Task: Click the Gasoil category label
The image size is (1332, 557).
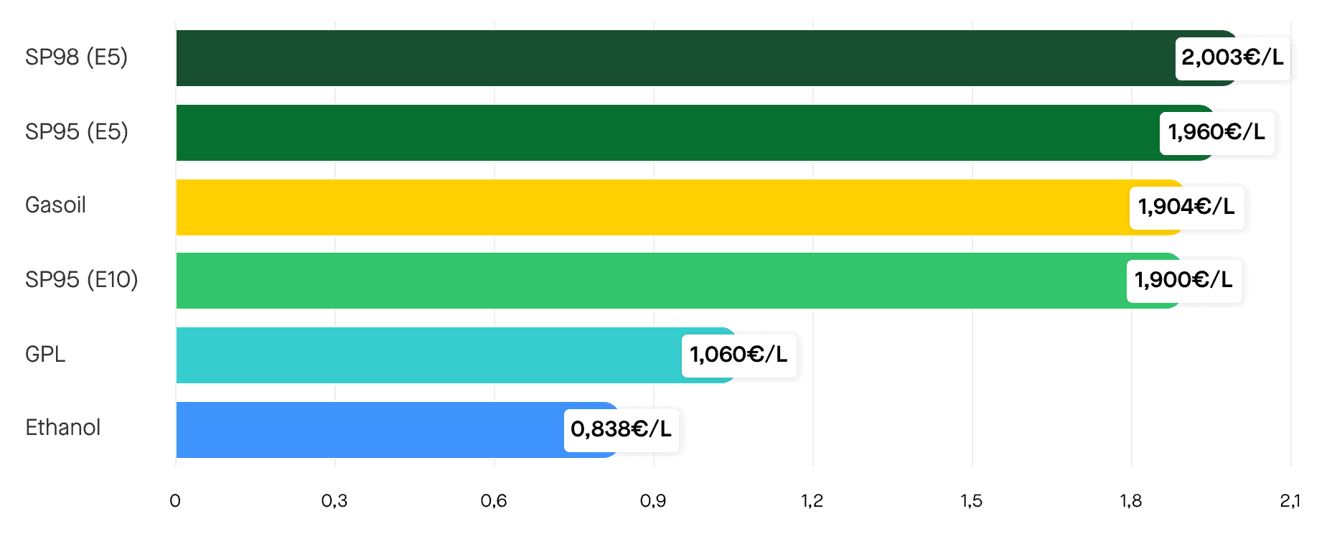Action: tap(55, 205)
